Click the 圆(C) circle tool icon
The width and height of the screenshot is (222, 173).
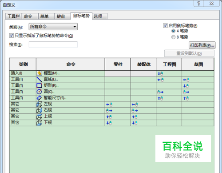[x=39, y=92]
